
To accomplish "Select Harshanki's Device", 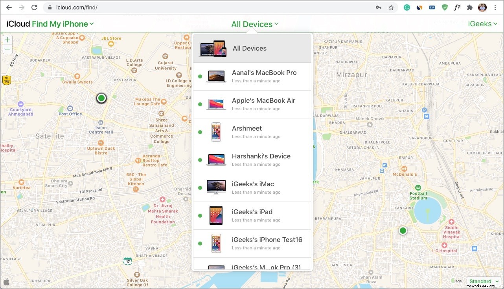I will pos(252,160).
